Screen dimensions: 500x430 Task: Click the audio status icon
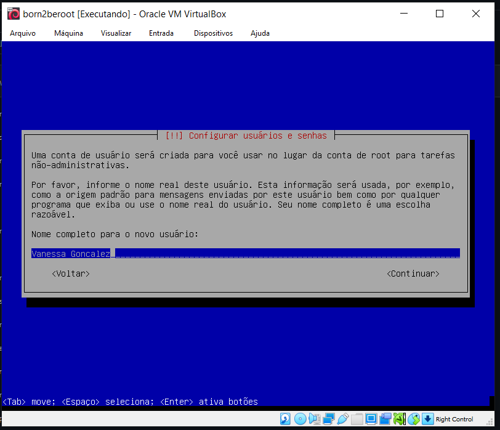coord(314,419)
